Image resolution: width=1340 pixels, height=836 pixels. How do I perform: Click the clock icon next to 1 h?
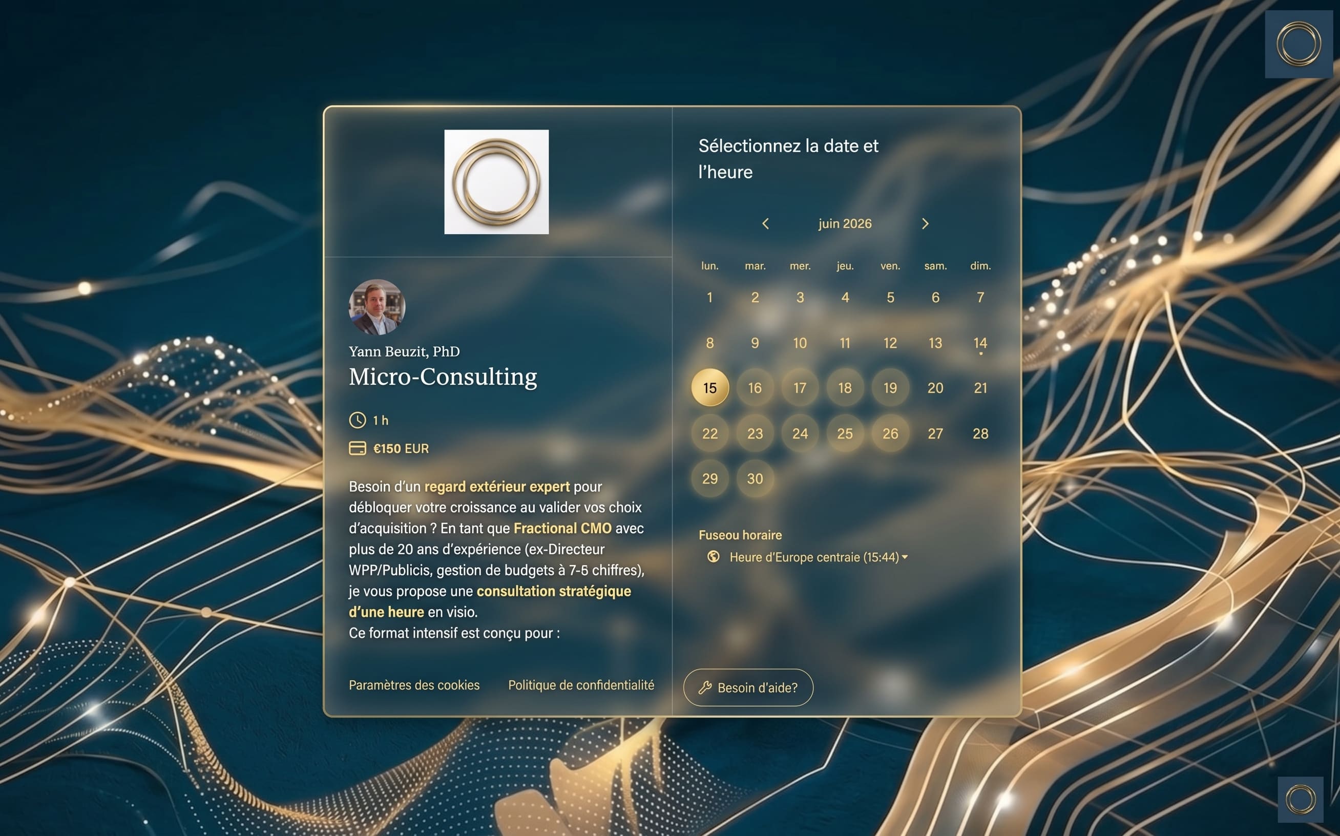(x=358, y=420)
